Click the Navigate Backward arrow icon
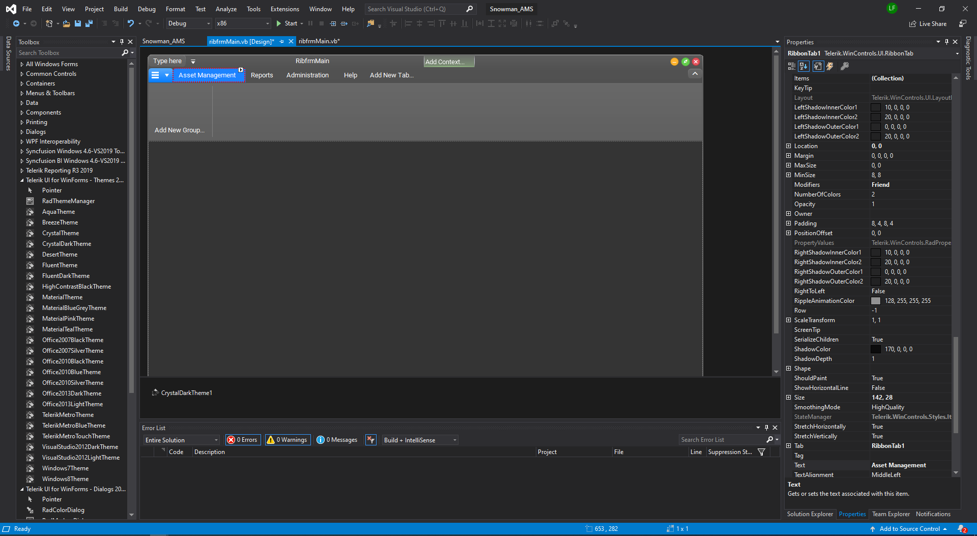Screen dimensions: 977x536 [x=16, y=23]
